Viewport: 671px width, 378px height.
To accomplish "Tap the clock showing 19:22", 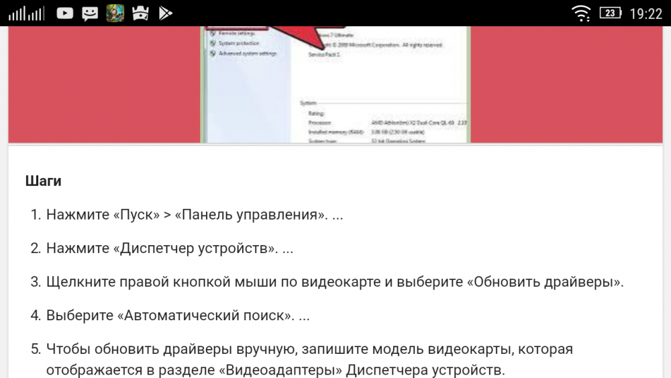I will point(646,13).
